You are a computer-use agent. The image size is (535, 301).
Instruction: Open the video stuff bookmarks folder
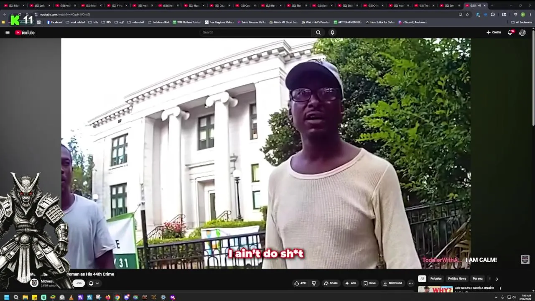click(136, 22)
